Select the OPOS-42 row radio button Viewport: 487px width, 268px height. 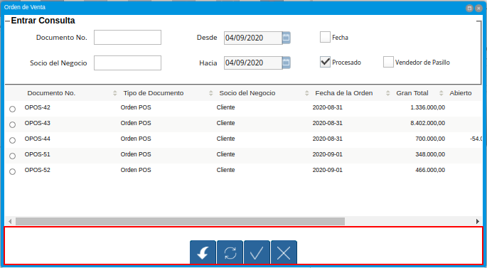point(12,109)
